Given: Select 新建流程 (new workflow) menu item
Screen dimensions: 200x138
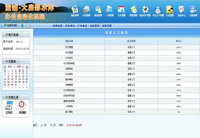Looking at the screenshot, I should point(58,26).
